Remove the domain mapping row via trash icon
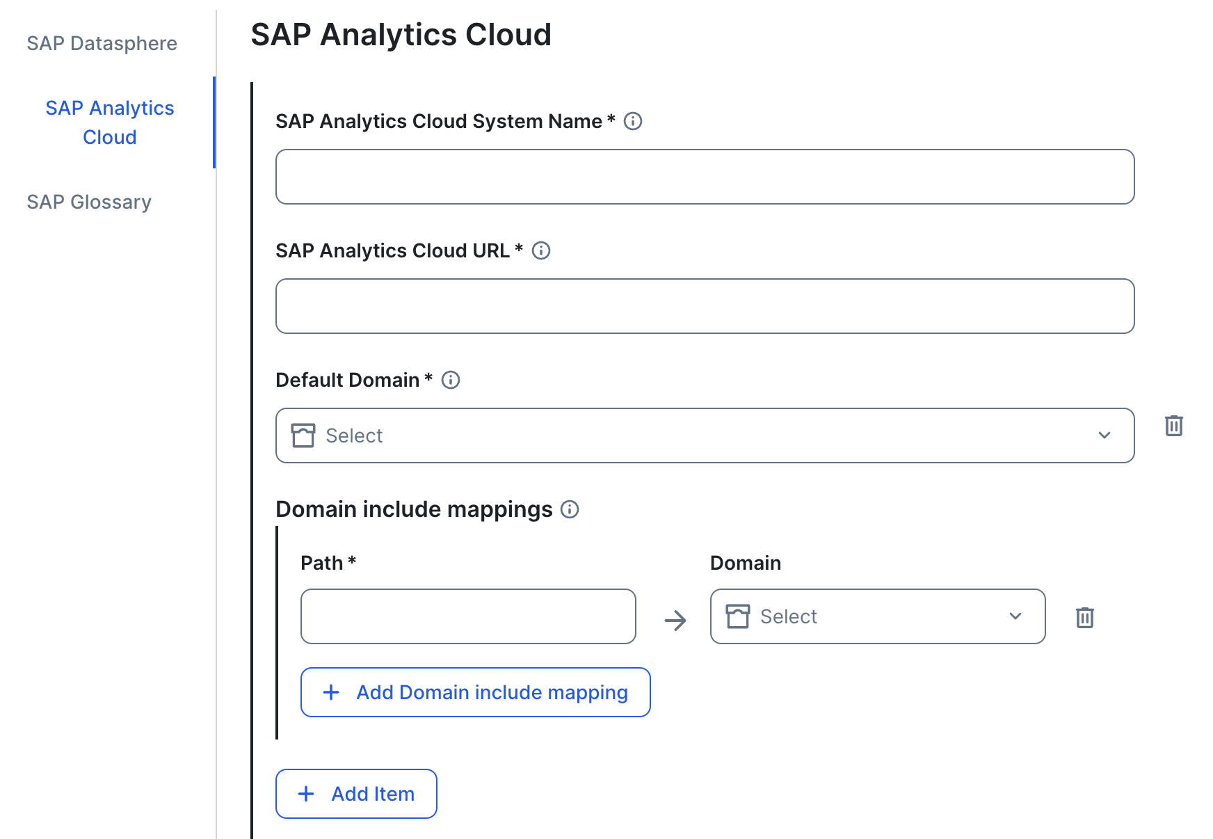Viewport: 1213px width, 839px height. pos(1084,617)
